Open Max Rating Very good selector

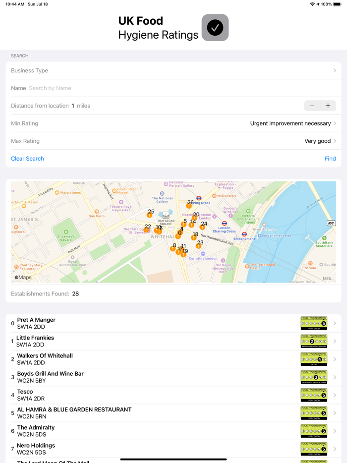coord(173,141)
